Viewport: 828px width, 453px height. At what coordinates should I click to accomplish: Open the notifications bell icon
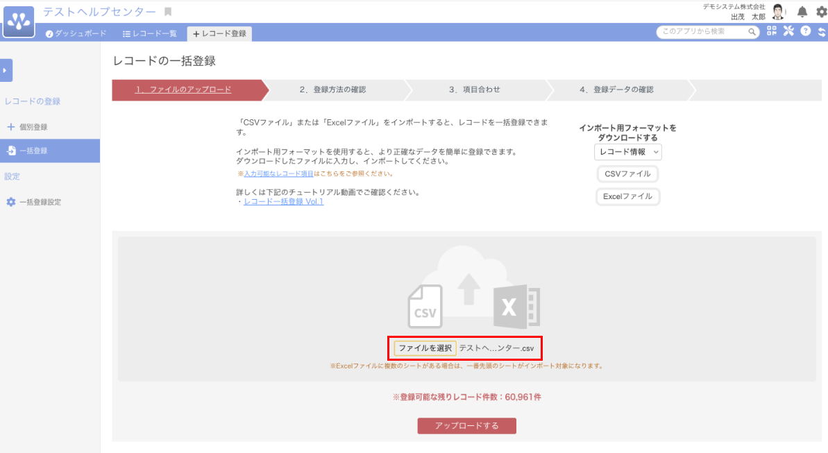point(802,12)
